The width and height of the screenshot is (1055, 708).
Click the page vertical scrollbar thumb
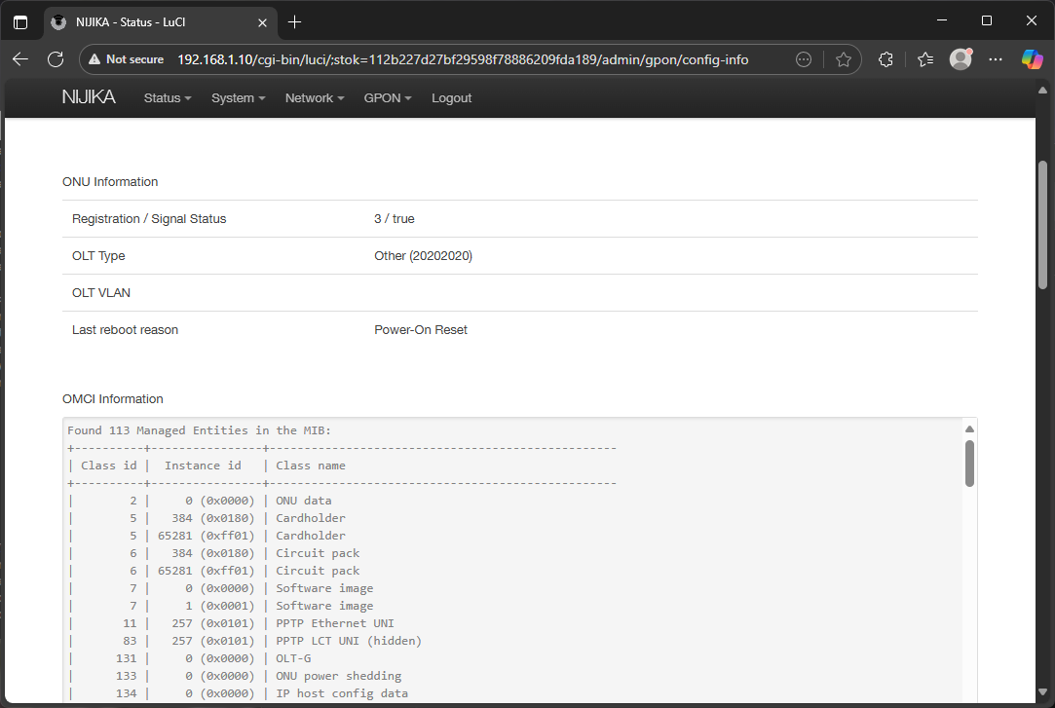point(1042,225)
